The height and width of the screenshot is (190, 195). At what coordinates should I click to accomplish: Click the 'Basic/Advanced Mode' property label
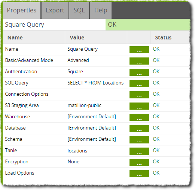29,60
